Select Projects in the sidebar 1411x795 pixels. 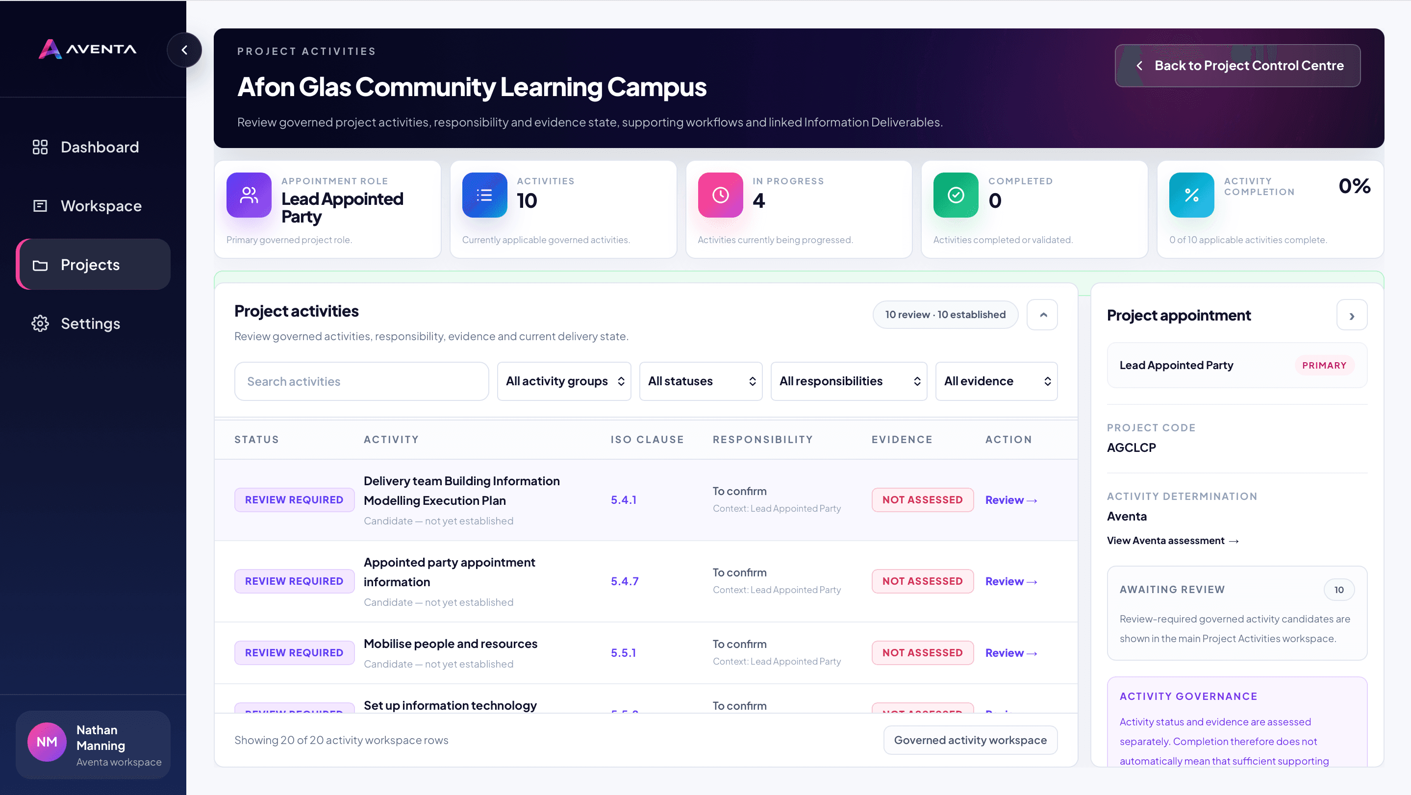93,265
